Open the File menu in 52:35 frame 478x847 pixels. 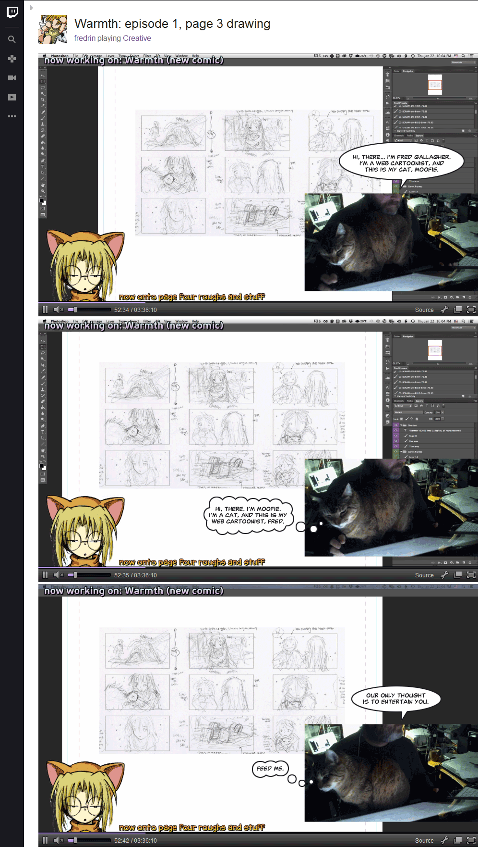[x=75, y=321]
